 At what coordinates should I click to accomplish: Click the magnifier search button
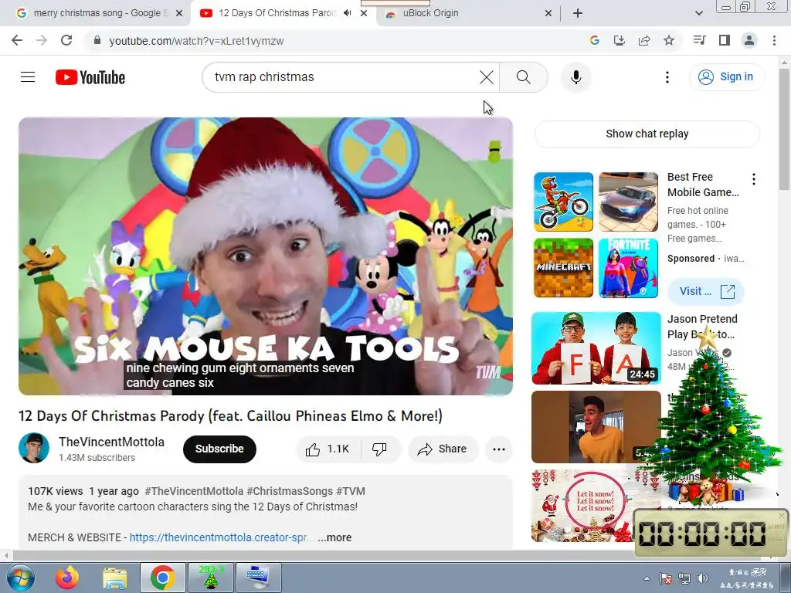pos(523,77)
